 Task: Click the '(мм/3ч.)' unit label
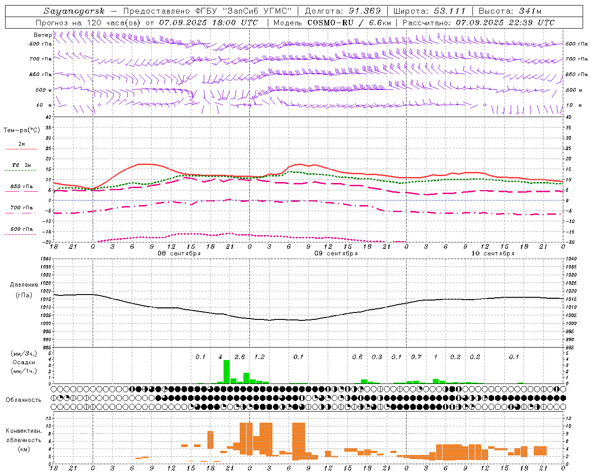24,354
